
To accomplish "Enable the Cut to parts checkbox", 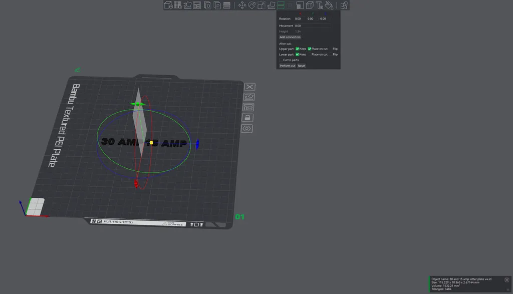I will click(x=281, y=60).
